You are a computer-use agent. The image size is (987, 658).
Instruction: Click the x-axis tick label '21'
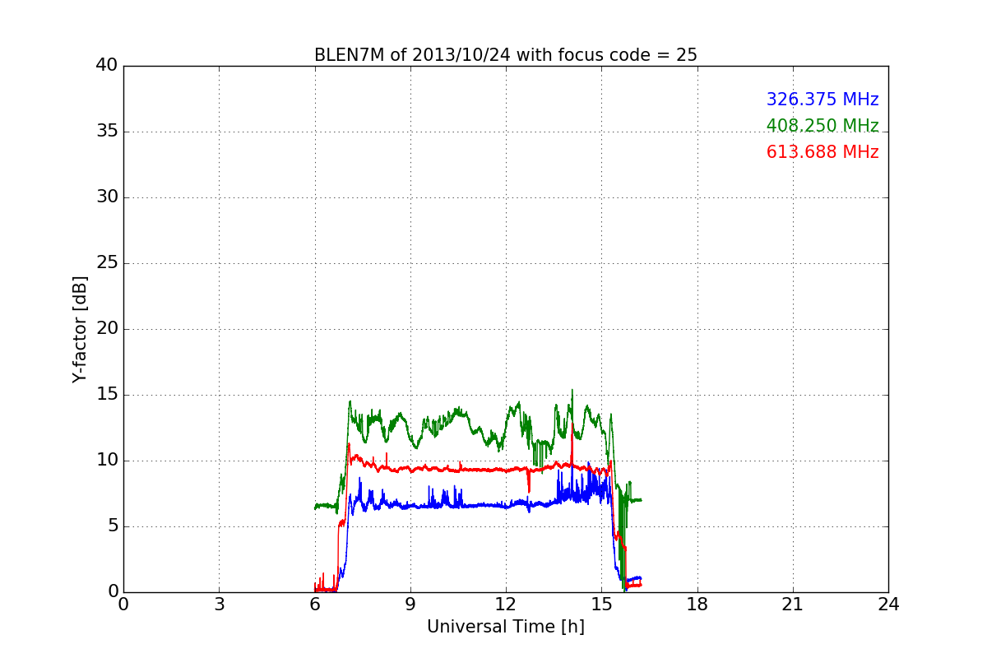click(793, 605)
